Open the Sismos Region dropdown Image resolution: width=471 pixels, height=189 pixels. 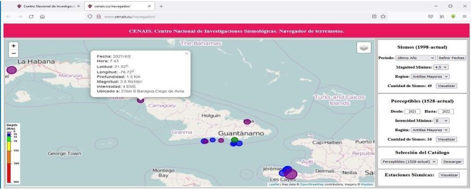(430, 76)
